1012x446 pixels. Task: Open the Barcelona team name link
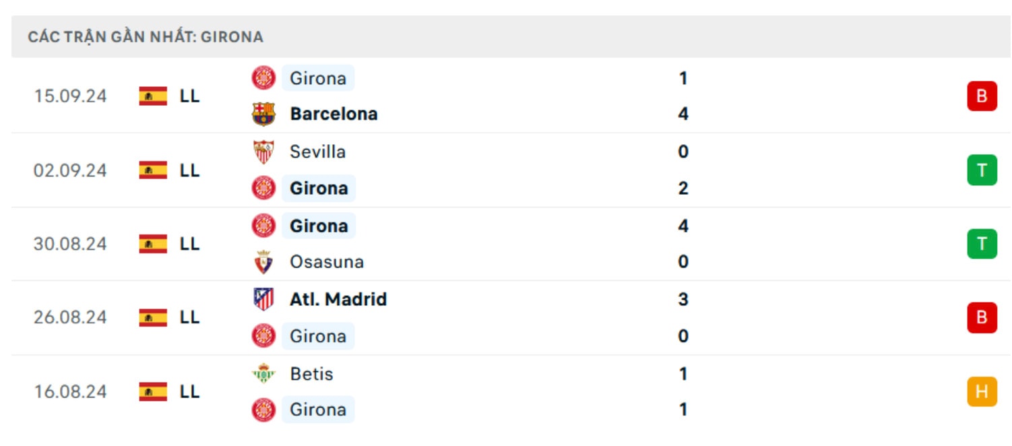click(334, 114)
